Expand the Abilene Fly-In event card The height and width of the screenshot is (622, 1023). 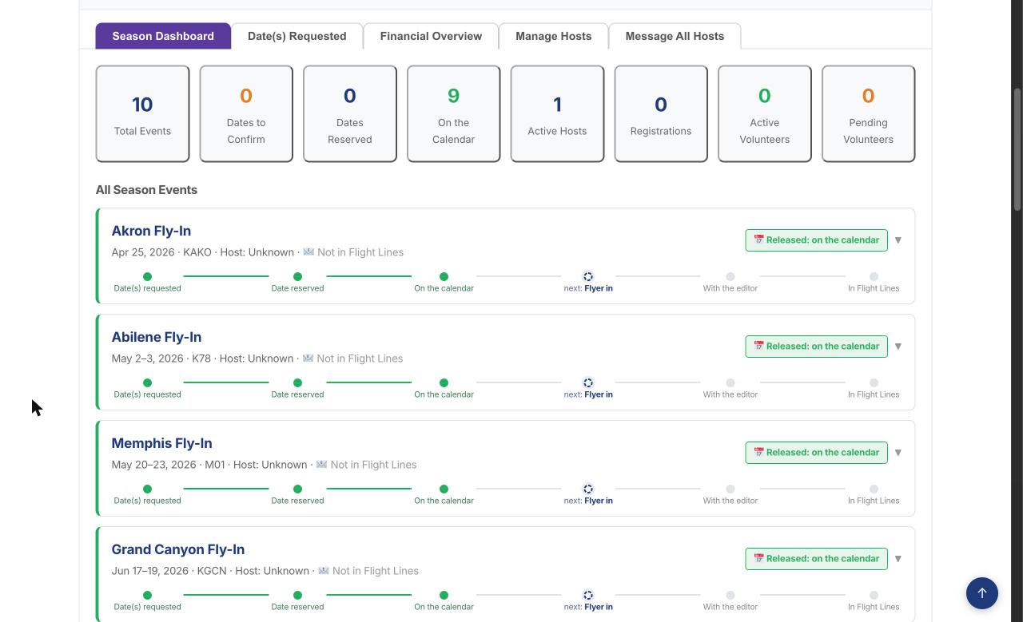898,347
